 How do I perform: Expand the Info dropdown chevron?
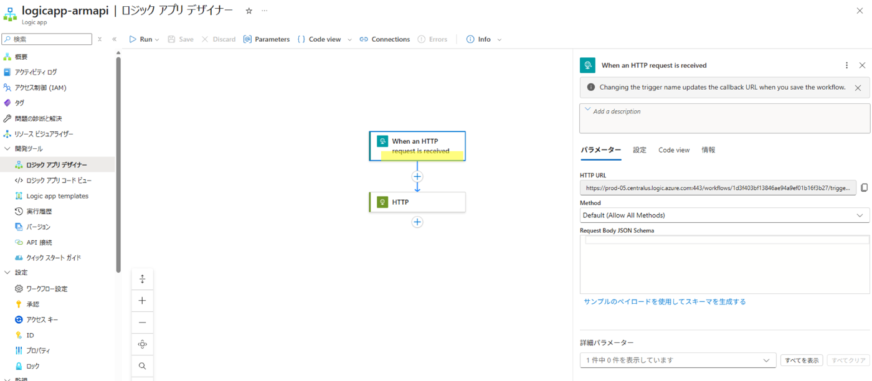click(499, 39)
